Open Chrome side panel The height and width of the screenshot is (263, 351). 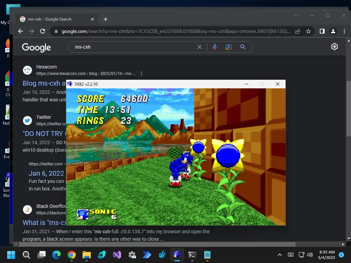[x=322, y=31]
